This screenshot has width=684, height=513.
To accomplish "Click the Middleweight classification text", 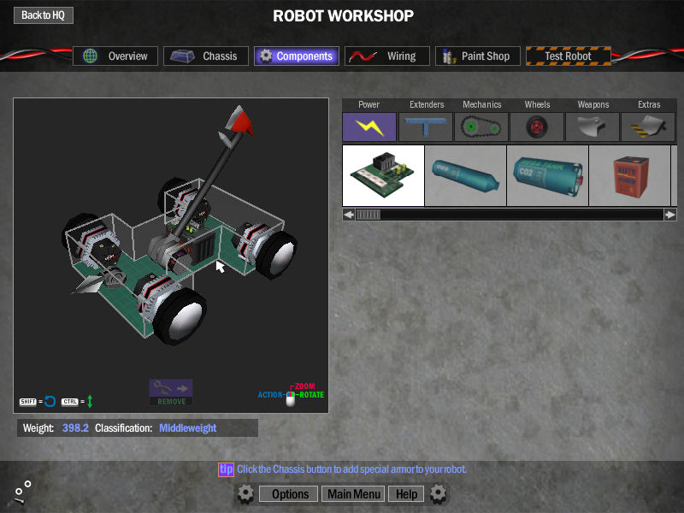I will [187, 428].
